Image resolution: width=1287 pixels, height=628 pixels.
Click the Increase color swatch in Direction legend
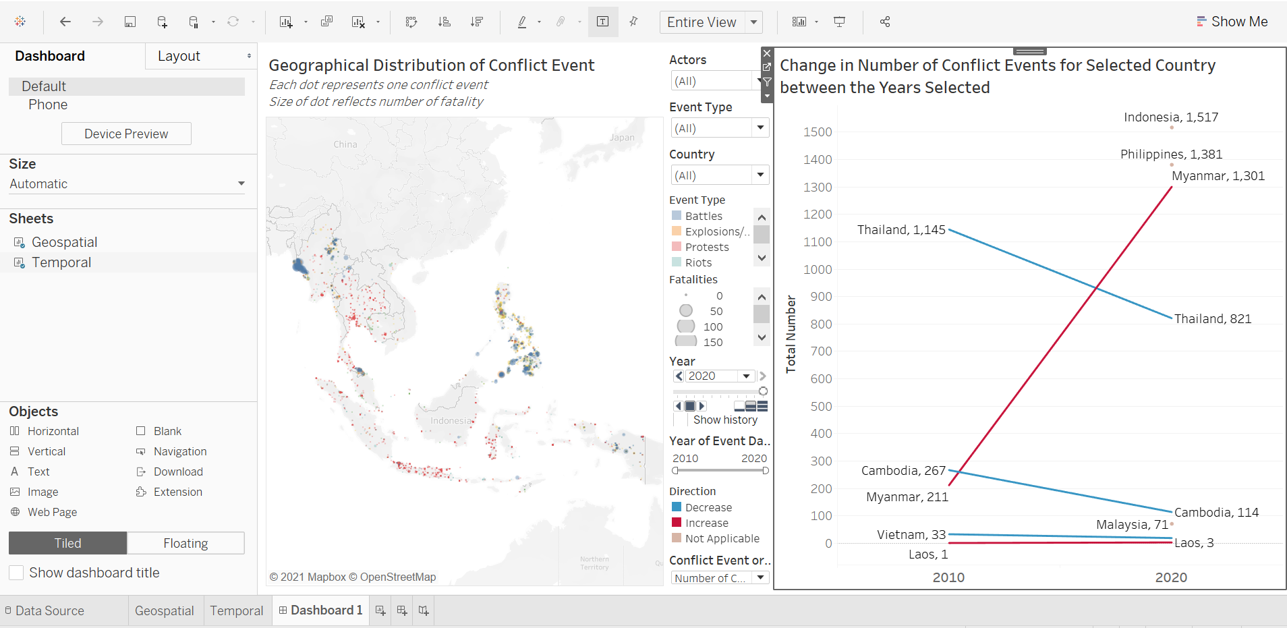point(677,523)
